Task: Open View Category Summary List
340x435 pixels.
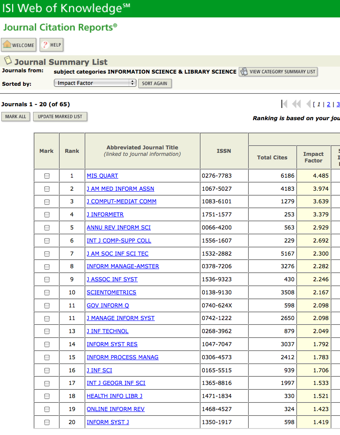Action: tap(278, 71)
